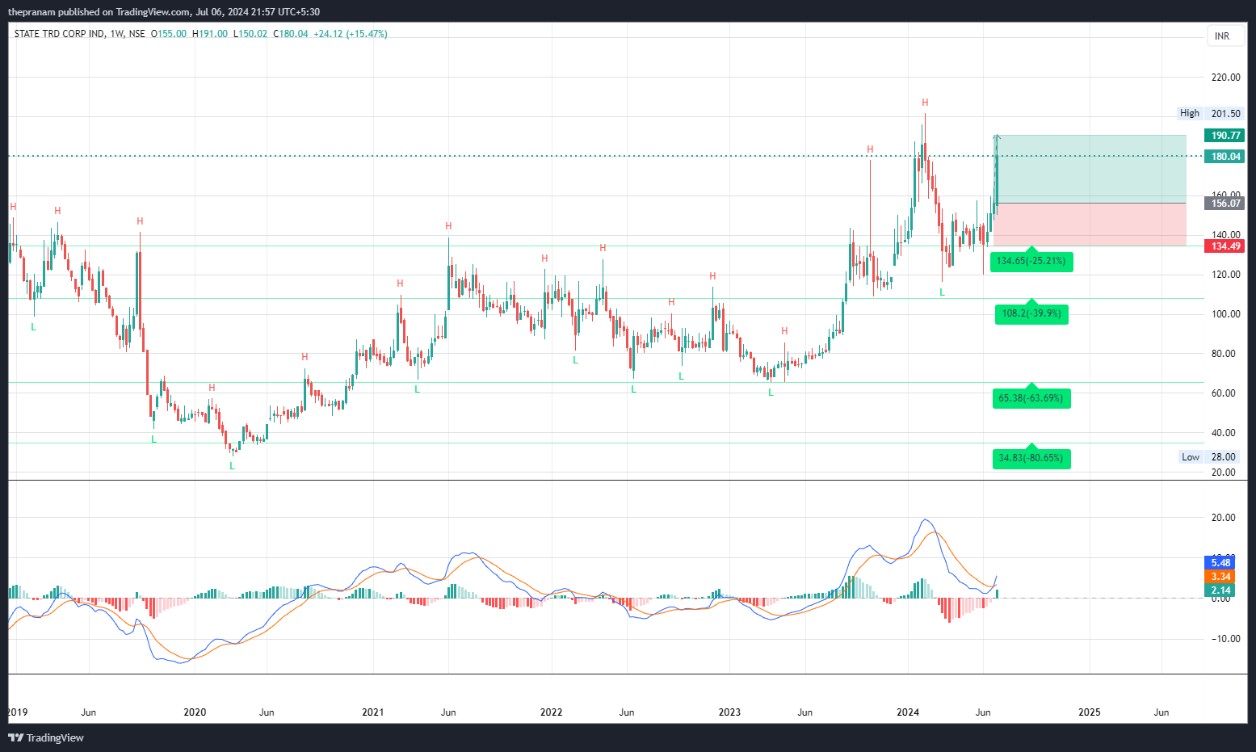Viewport: 1256px width, 752px height.
Task: Open the TradingView logo link
Action: (46, 737)
